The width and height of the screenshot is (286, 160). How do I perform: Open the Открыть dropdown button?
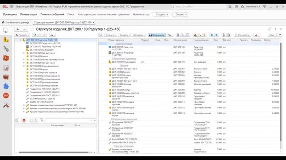pyautogui.click(x=111, y=35)
